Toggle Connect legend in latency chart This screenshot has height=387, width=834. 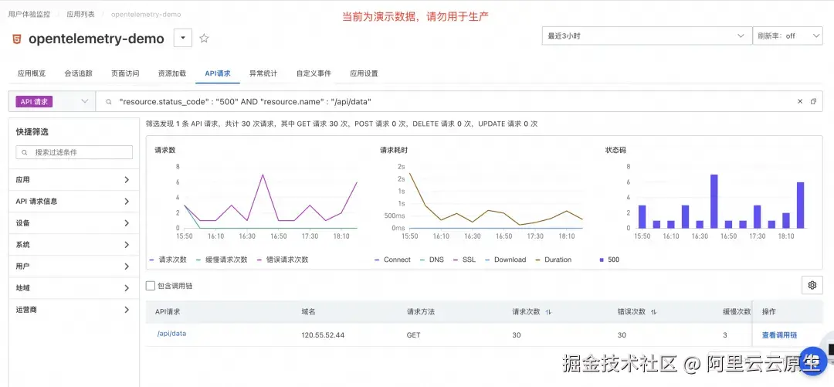[x=392, y=260]
